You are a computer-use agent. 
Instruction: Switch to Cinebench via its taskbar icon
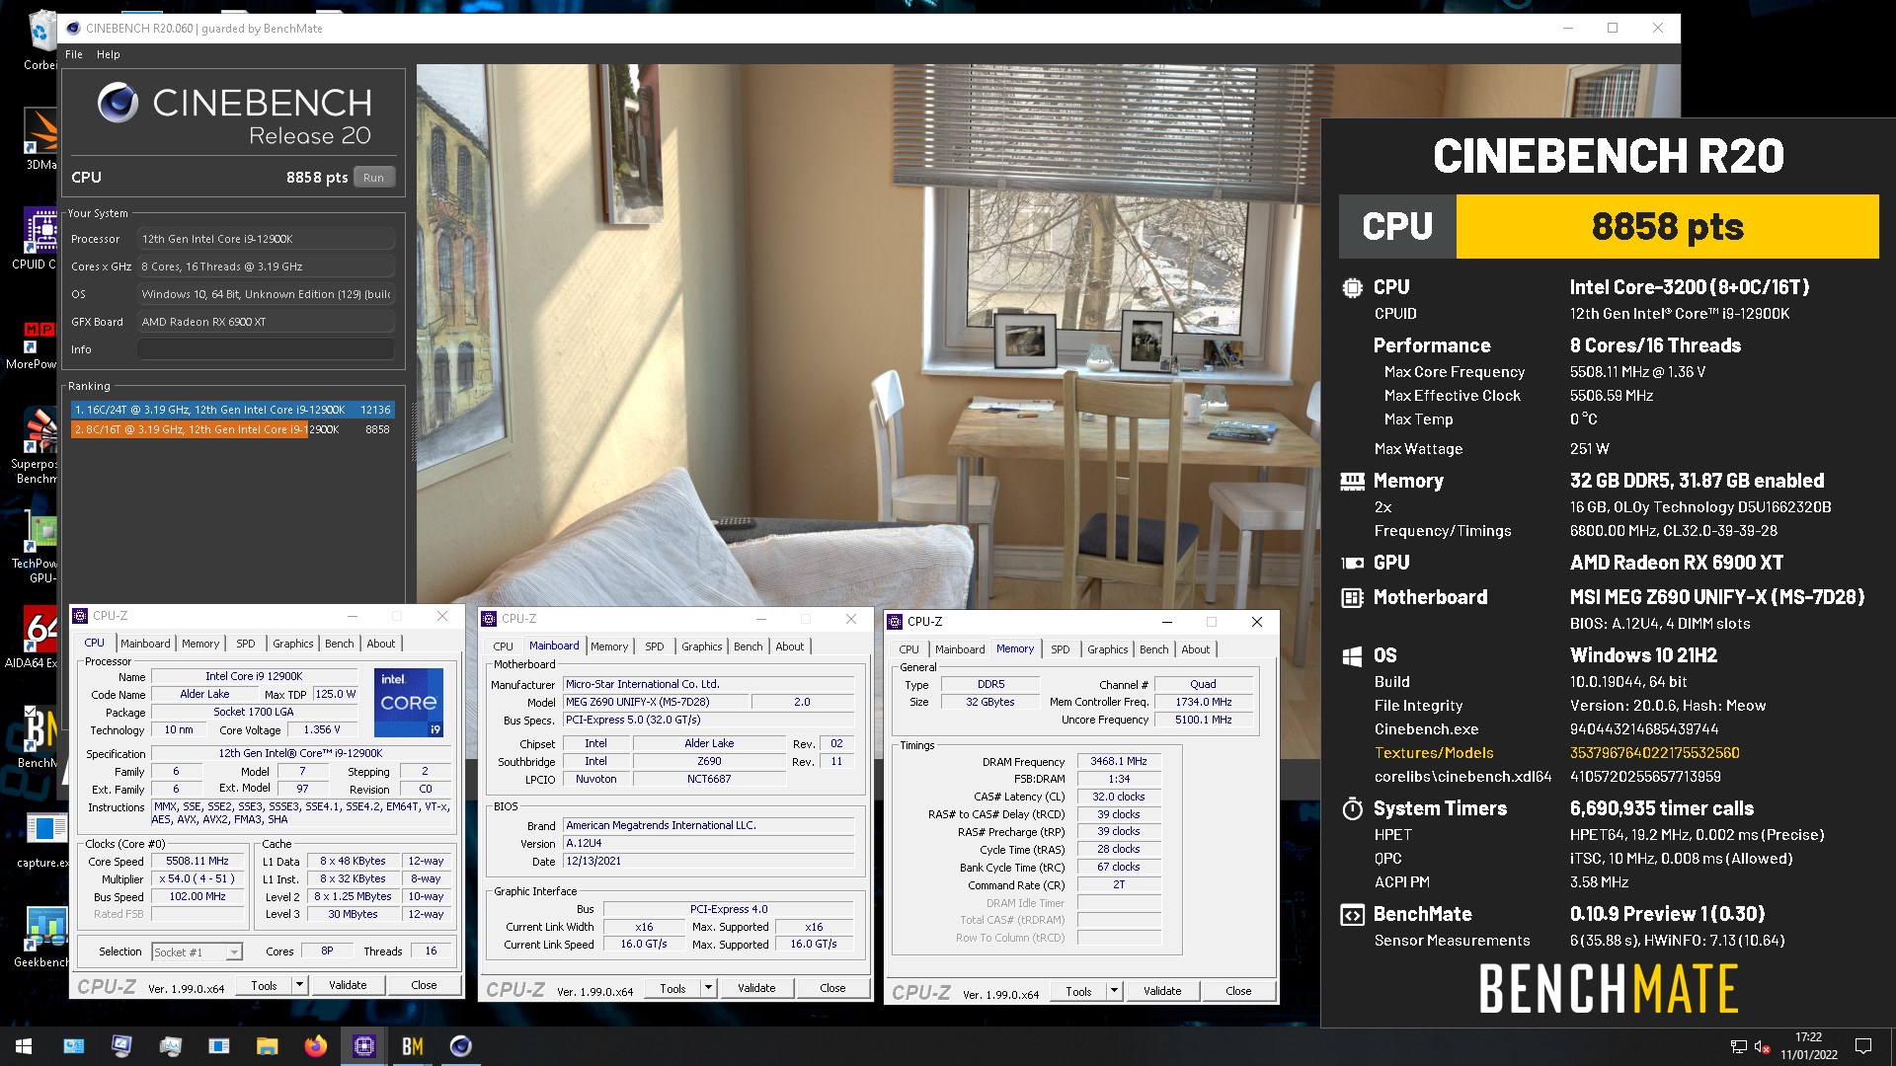tap(460, 1046)
